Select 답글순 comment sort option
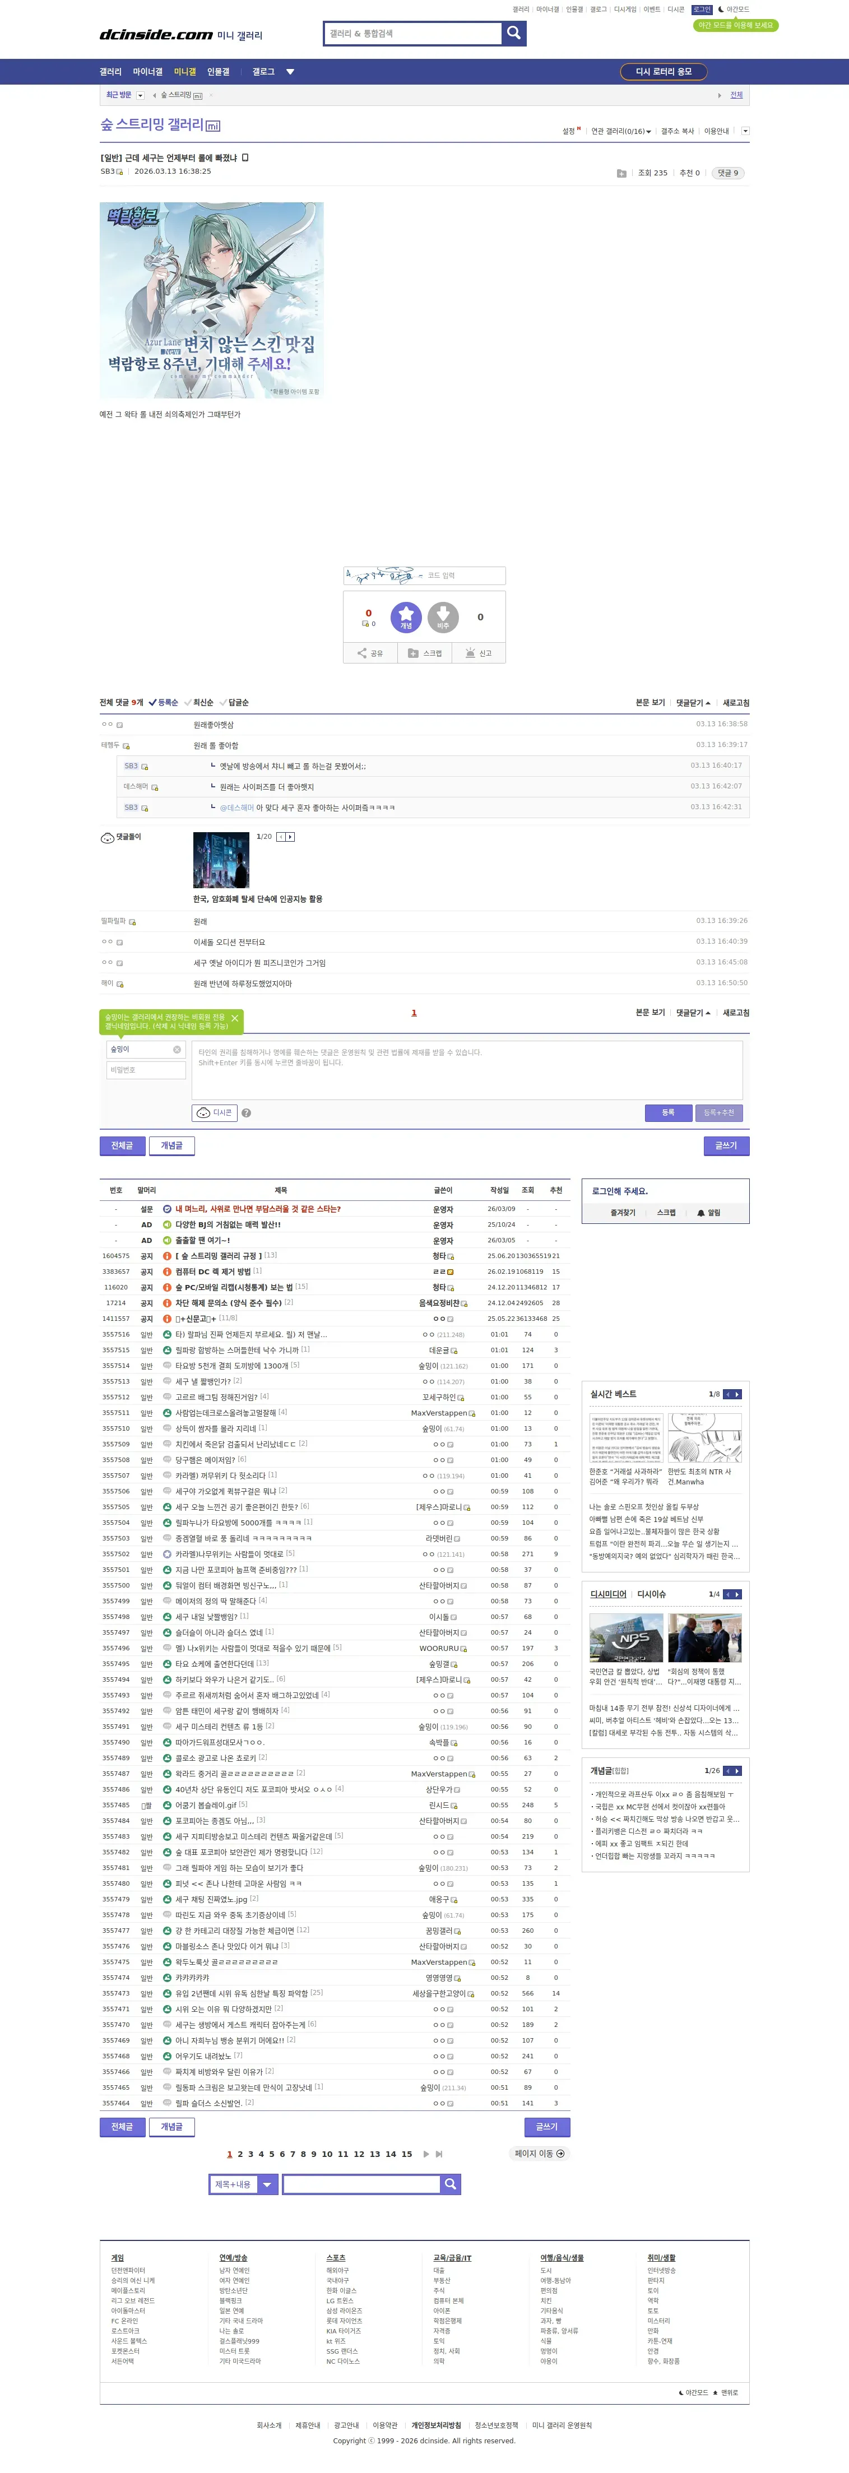Viewport: 849px width, 2473px height. [233, 703]
